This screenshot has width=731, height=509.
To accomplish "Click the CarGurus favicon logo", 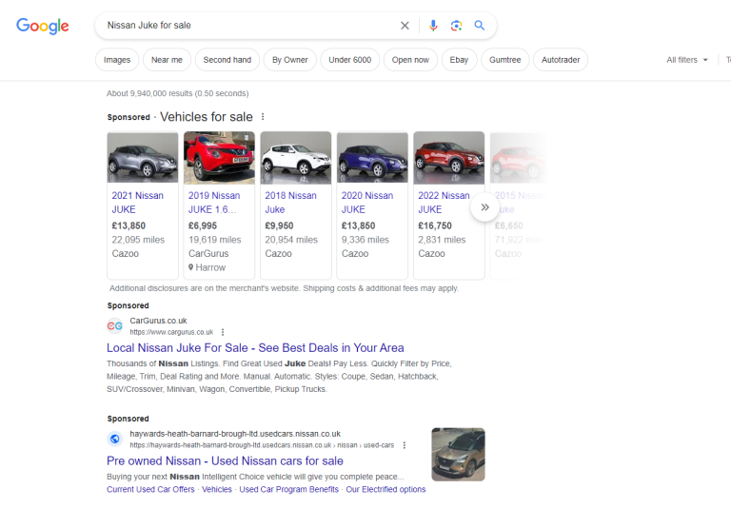I will (114, 325).
